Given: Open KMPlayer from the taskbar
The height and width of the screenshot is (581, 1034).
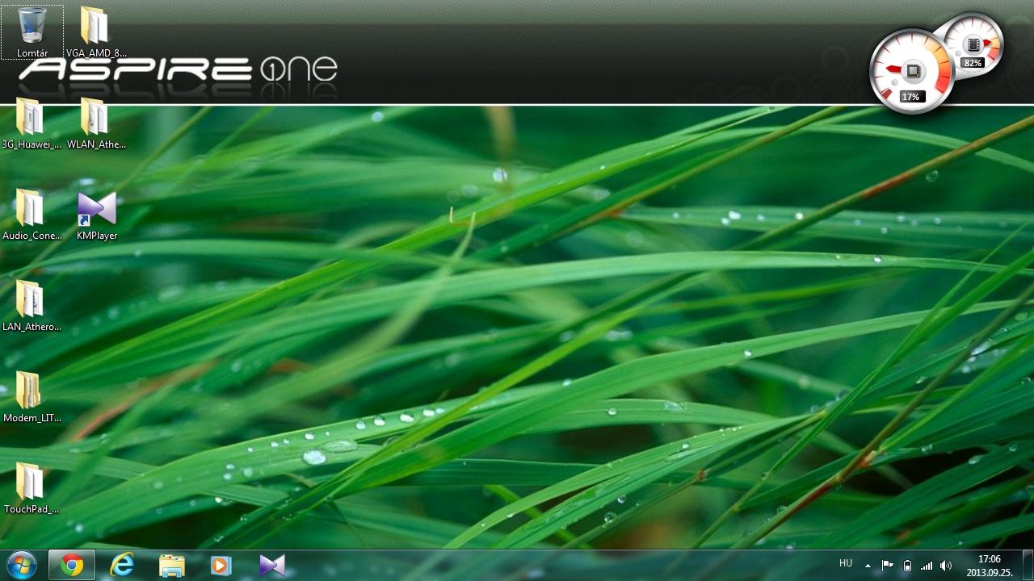Looking at the screenshot, I should pos(272,566).
